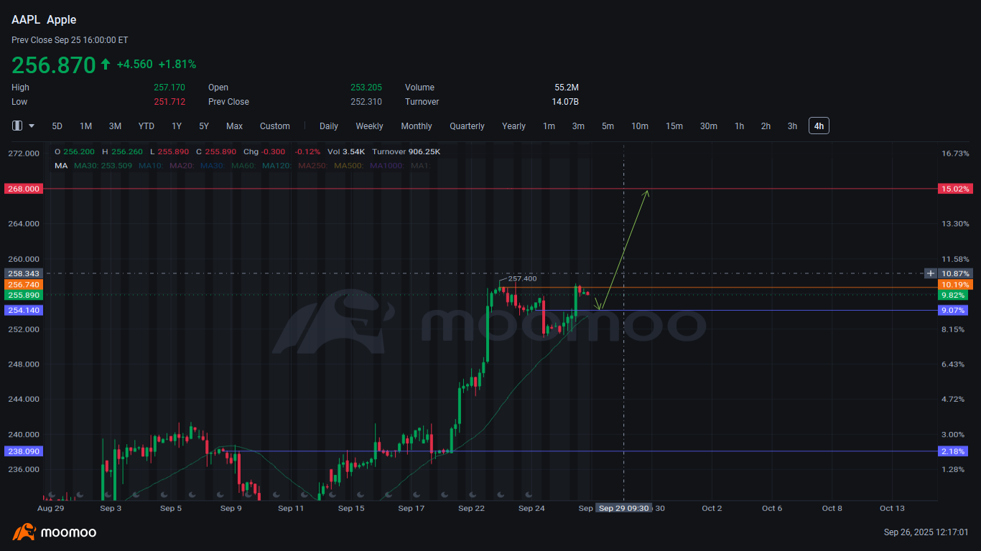Select the 15m interval
This screenshot has height=551, width=981.
click(x=674, y=126)
